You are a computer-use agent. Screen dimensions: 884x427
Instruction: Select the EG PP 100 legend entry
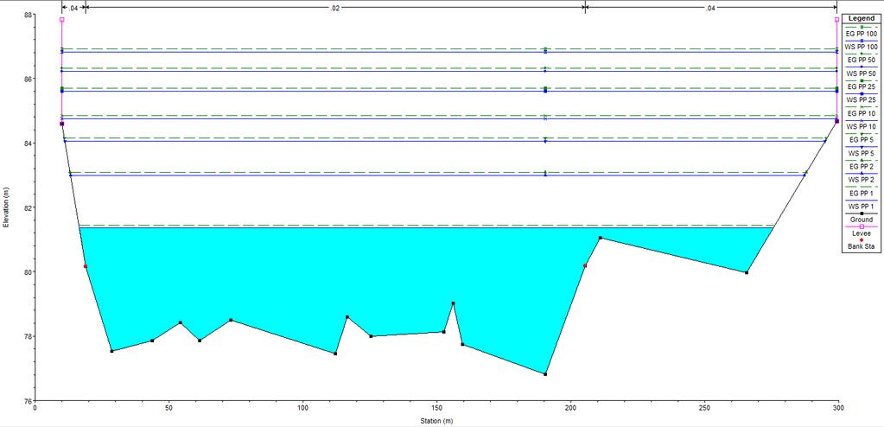click(x=862, y=34)
